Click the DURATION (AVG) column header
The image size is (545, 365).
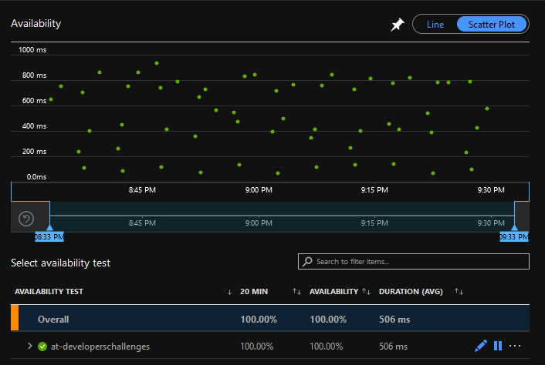point(411,292)
